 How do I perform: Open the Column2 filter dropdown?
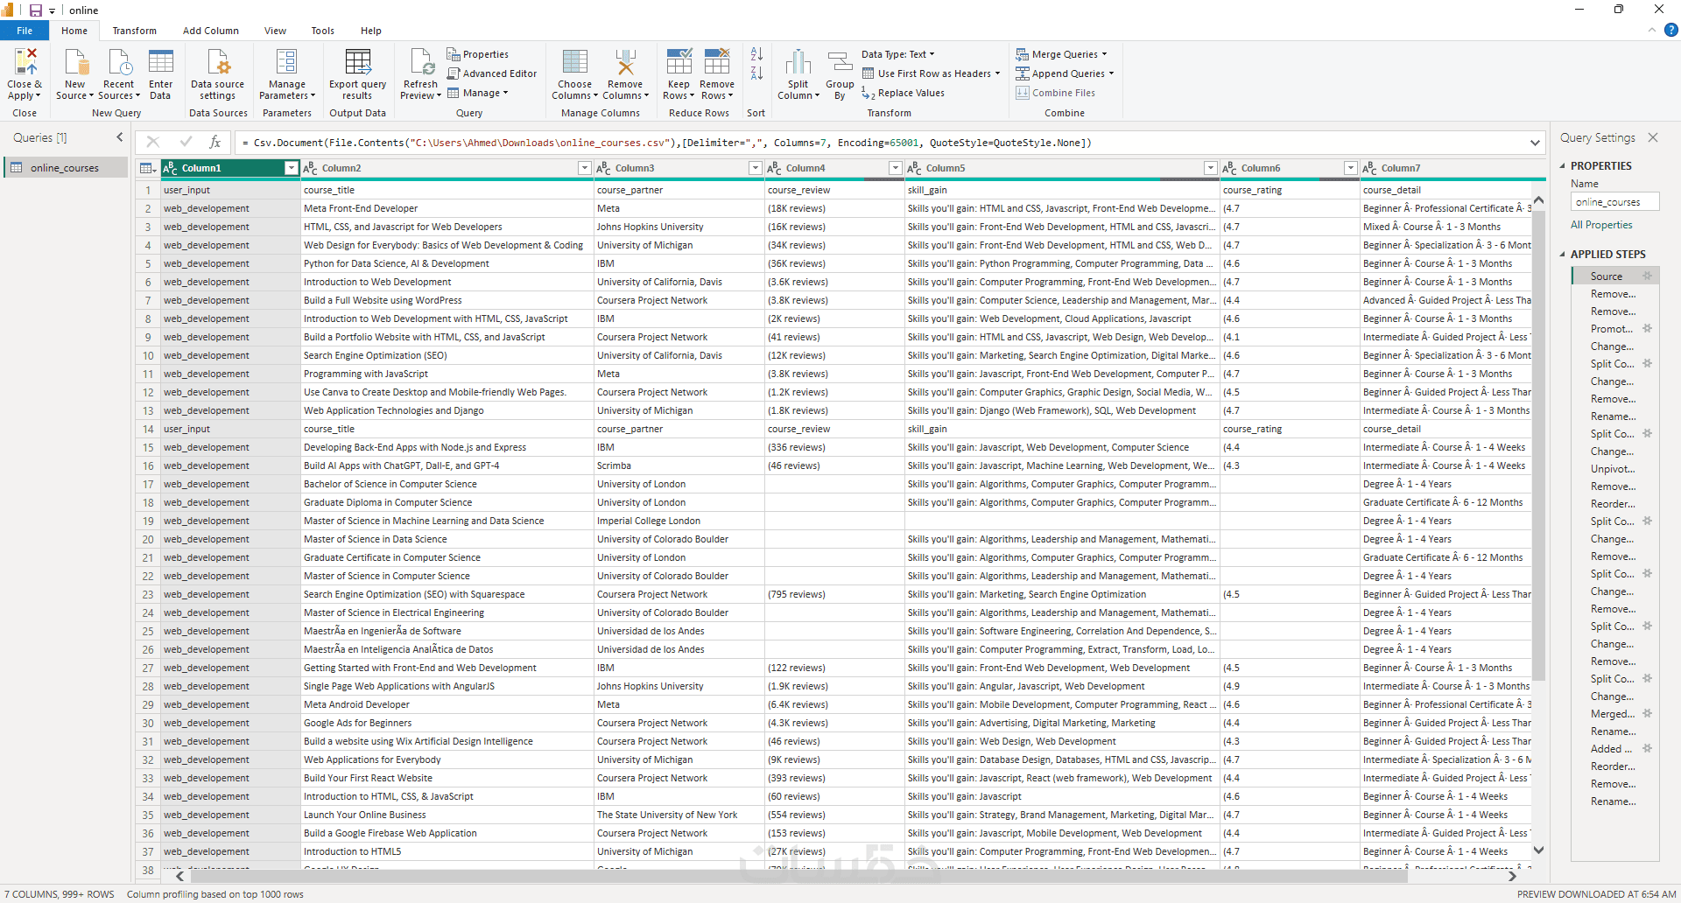coord(585,168)
